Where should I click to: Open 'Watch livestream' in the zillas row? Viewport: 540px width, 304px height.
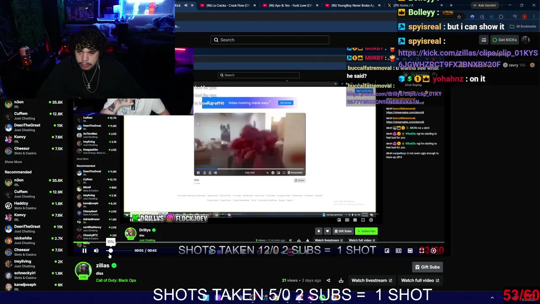pyautogui.click(x=372, y=280)
